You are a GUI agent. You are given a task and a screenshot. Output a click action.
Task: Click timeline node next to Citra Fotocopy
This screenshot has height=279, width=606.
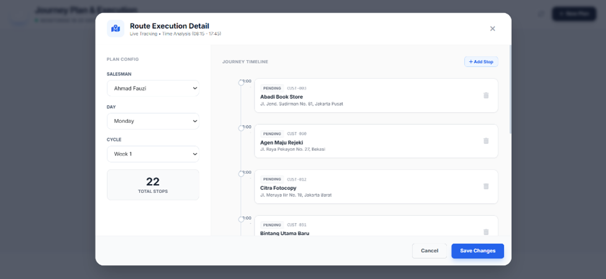click(x=242, y=174)
